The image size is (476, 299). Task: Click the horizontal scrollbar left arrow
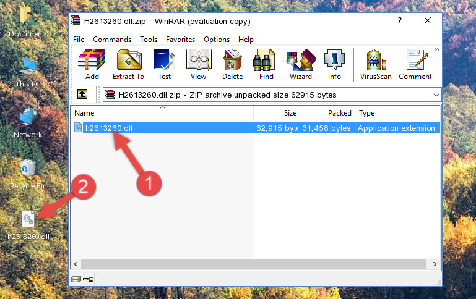(76, 264)
